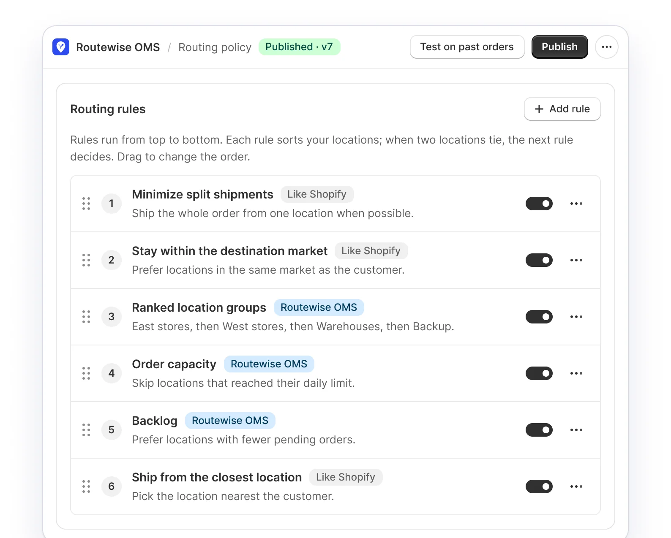
Task: Toggle off Stay within the destination market
Action: tap(539, 260)
